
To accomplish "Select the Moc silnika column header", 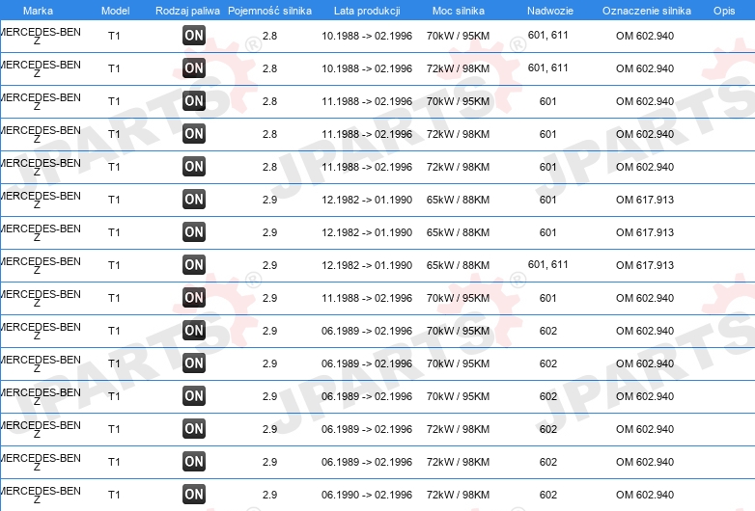I will click(459, 11).
